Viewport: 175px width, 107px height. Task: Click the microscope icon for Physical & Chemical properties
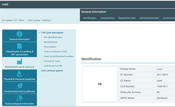20,74
